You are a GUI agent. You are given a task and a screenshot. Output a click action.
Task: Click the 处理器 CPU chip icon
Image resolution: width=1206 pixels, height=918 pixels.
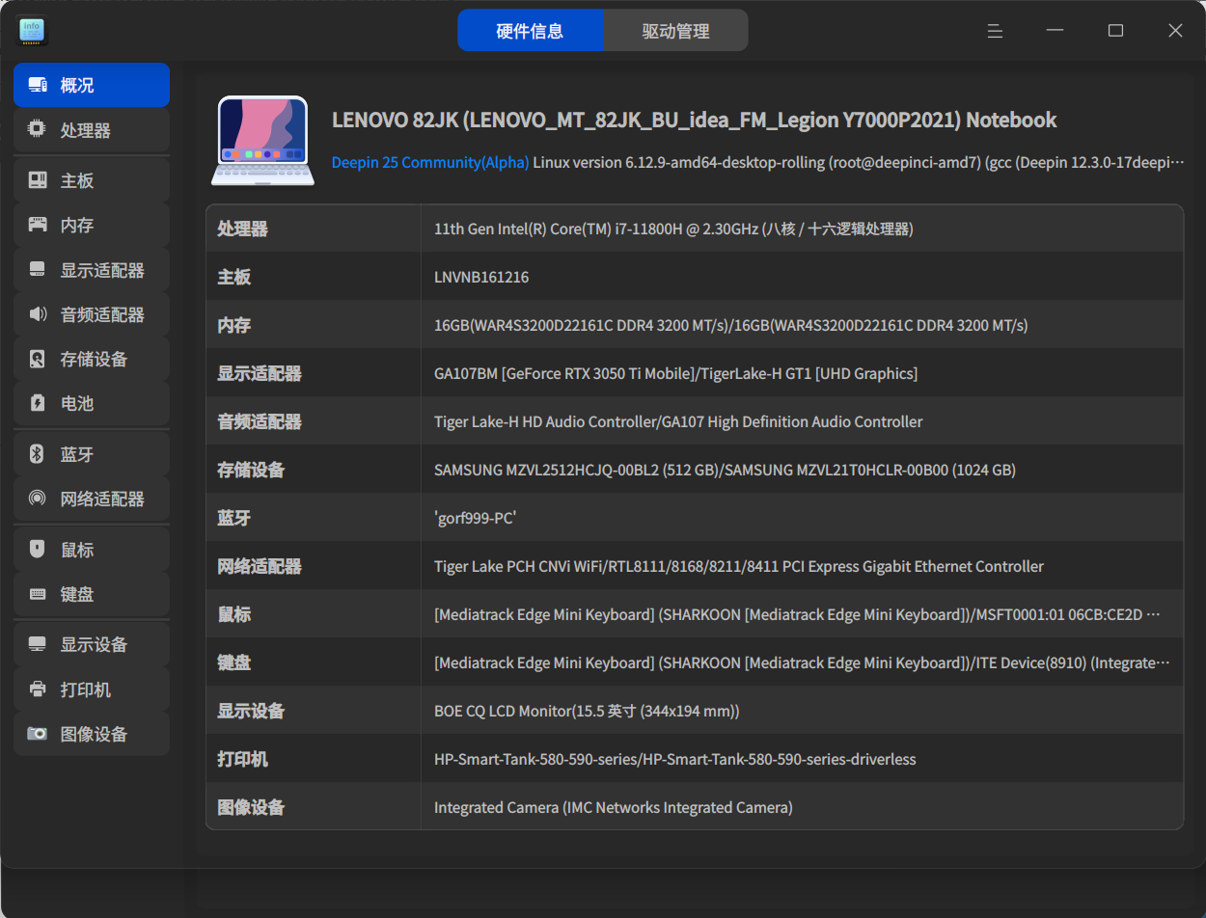(x=38, y=129)
